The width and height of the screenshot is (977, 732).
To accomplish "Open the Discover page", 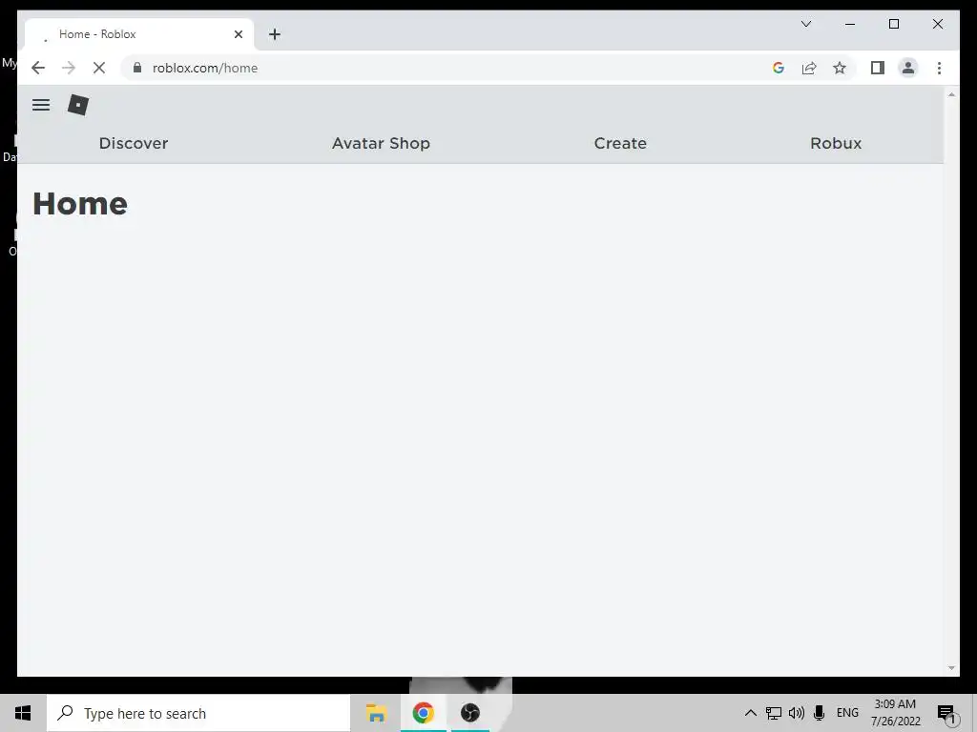I will click(134, 143).
